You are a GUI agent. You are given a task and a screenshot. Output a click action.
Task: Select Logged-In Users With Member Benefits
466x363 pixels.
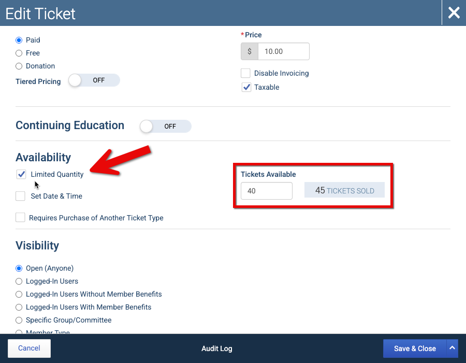click(19, 308)
